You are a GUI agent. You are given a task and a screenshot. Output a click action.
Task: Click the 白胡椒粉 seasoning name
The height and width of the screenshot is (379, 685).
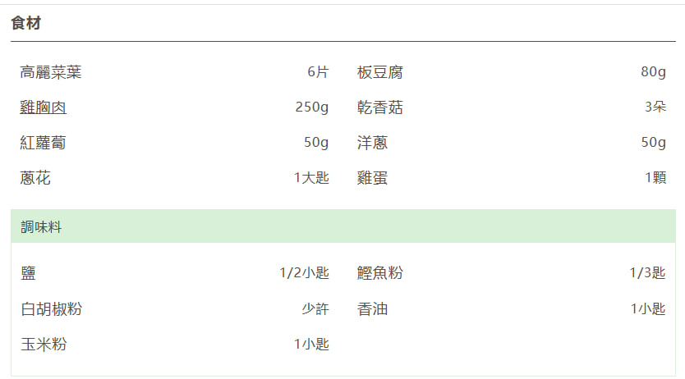pos(51,309)
